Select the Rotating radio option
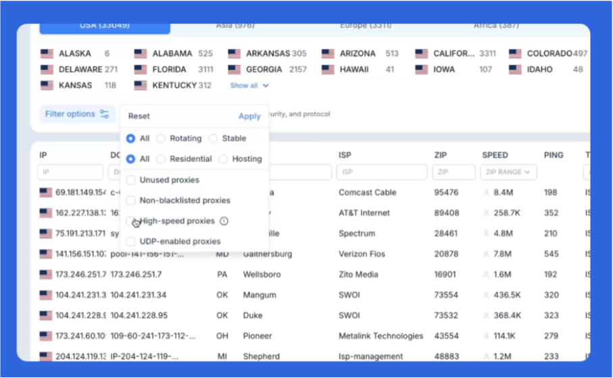613x378 pixels. pyautogui.click(x=161, y=138)
